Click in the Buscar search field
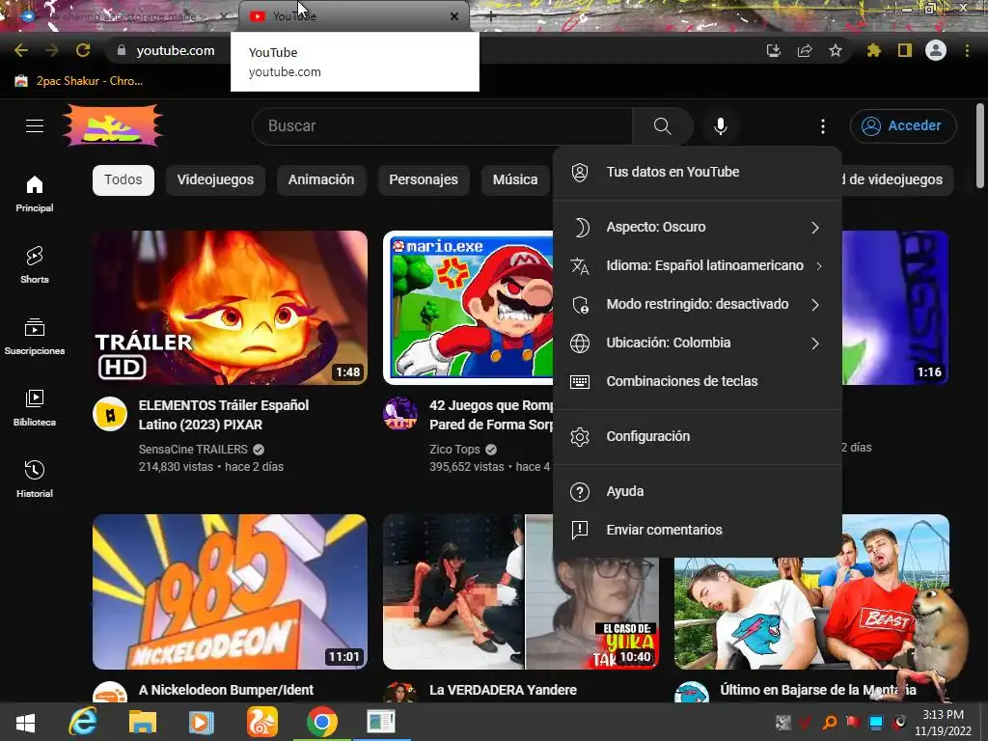Viewport: 988px width, 741px height. 442,126
